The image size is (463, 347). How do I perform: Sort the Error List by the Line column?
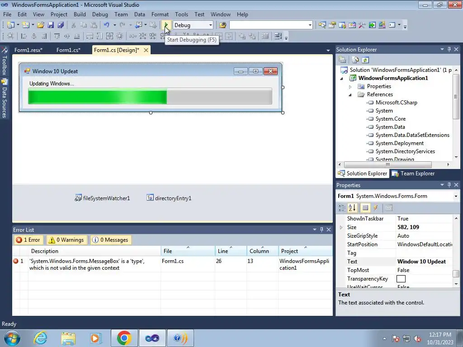coord(231,251)
